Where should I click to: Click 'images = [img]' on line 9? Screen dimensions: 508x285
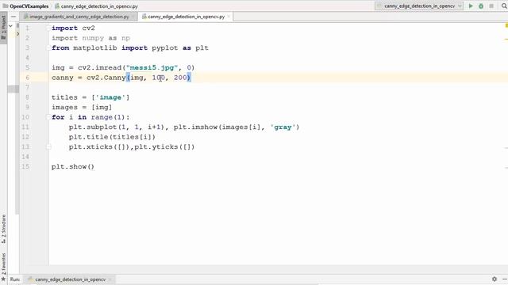click(82, 108)
